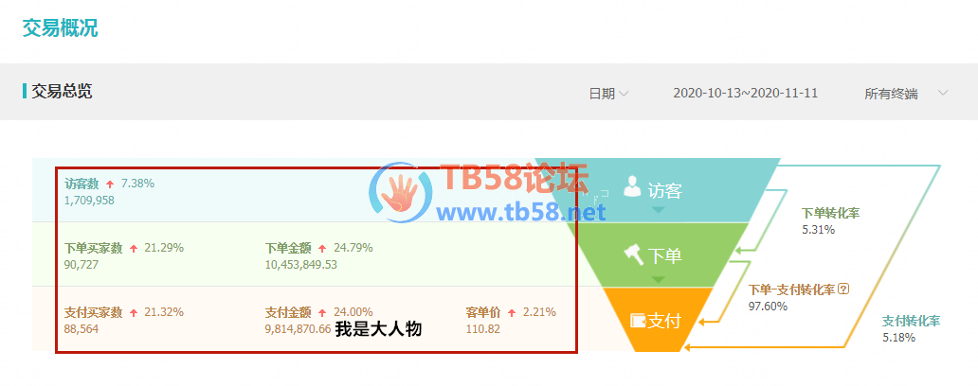Click the date range 2020-10-13~2020-11-11
The width and height of the screenshot is (978, 386).
tap(746, 94)
